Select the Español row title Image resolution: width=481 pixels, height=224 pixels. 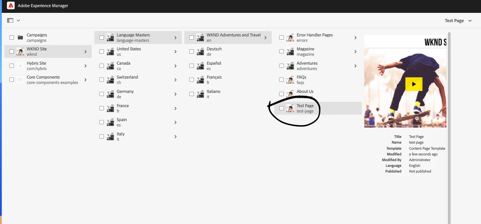click(214, 63)
